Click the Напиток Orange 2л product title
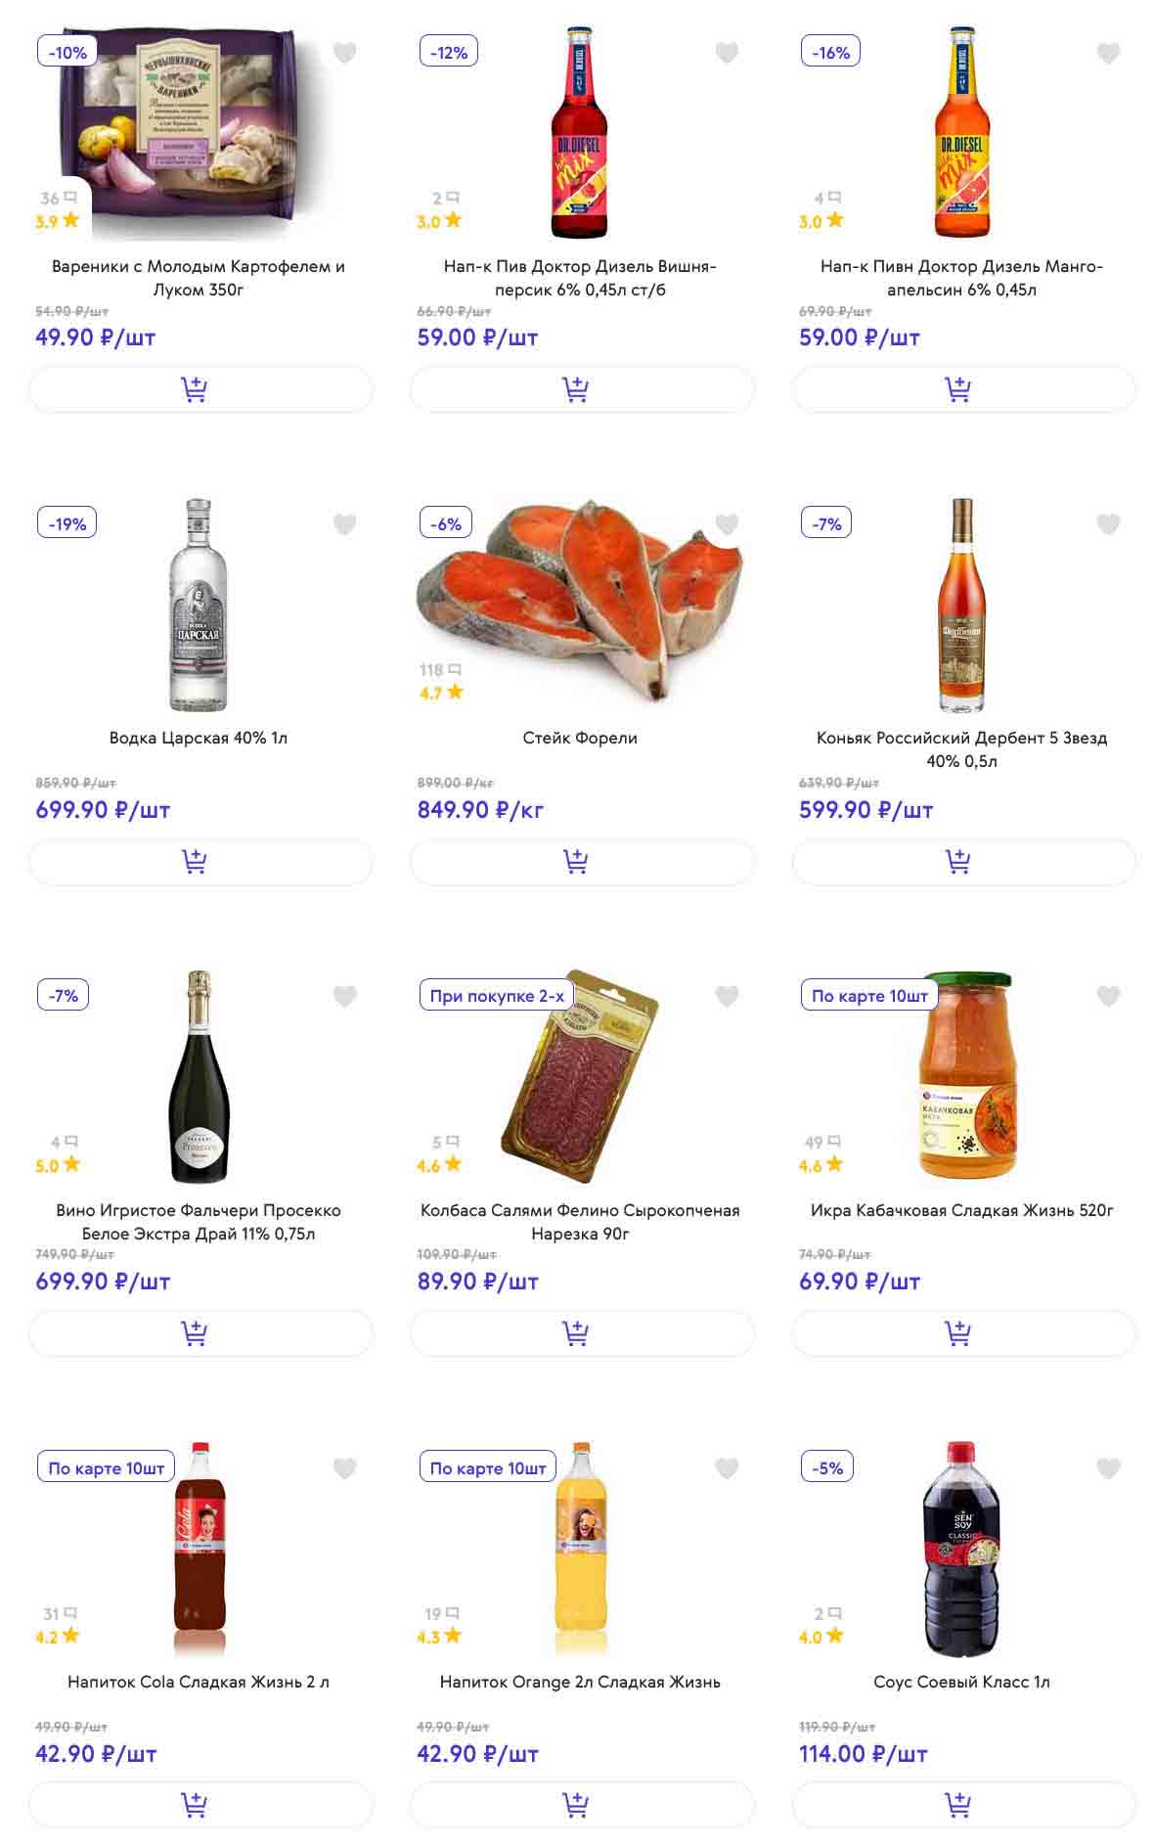The height and width of the screenshot is (1847, 1154). [x=580, y=1682]
